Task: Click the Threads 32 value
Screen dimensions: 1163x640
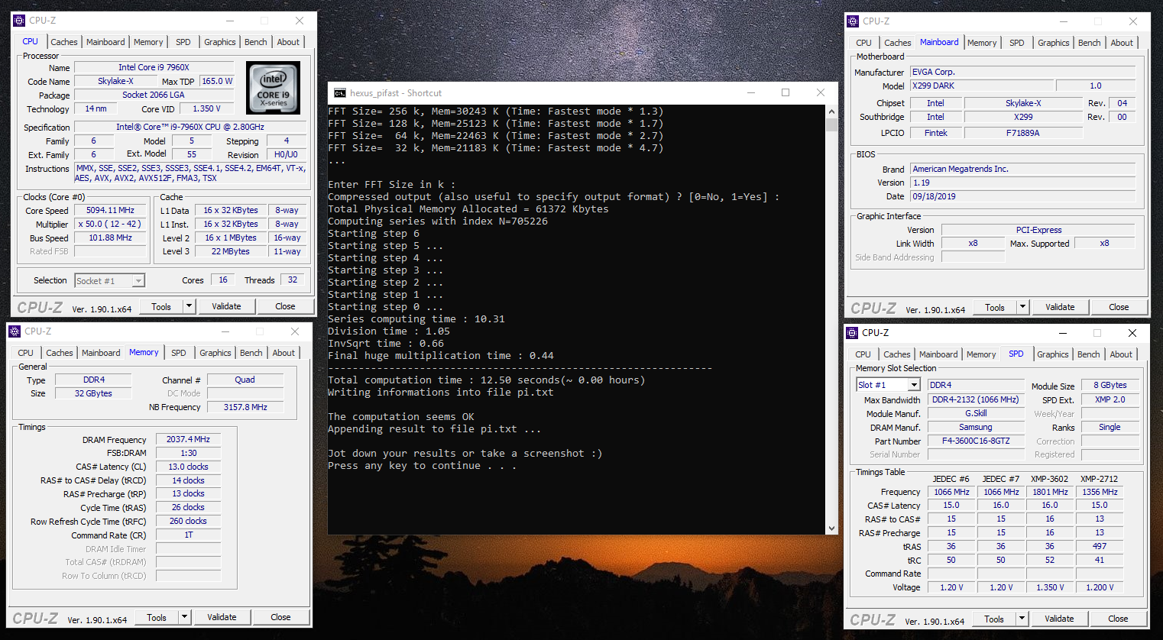Action: tap(293, 280)
